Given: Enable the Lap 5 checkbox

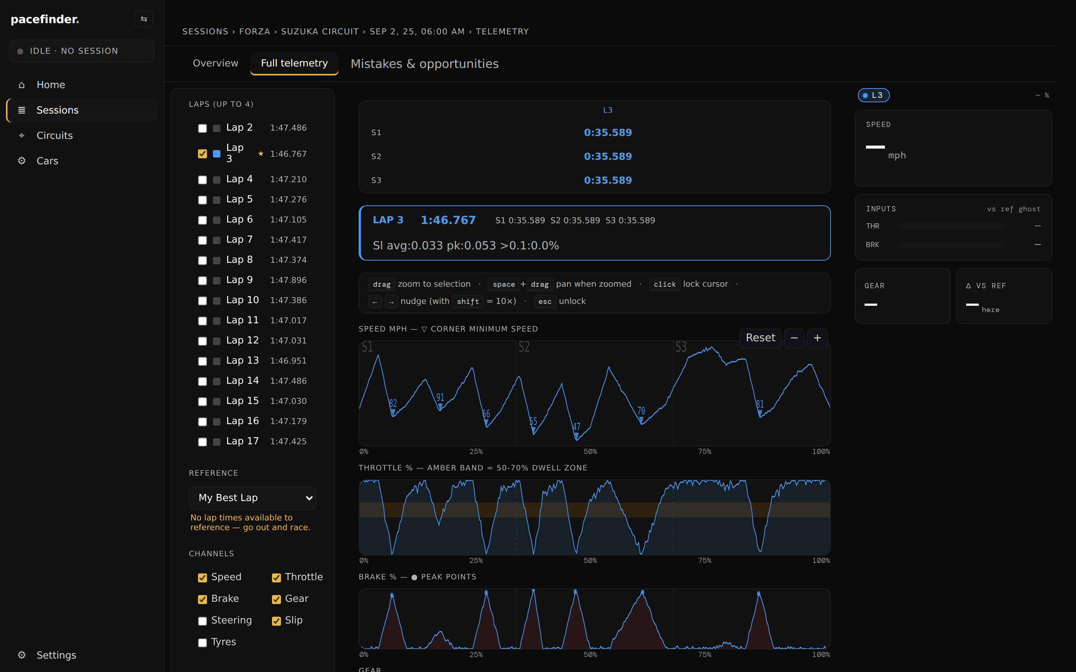Looking at the screenshot, I should (202, 200).
